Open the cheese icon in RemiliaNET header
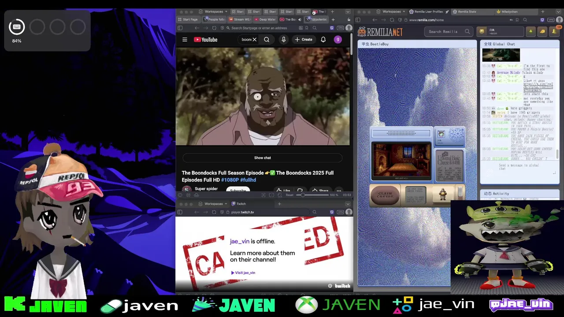The image size is (564, 317). (x=542, y=31)
